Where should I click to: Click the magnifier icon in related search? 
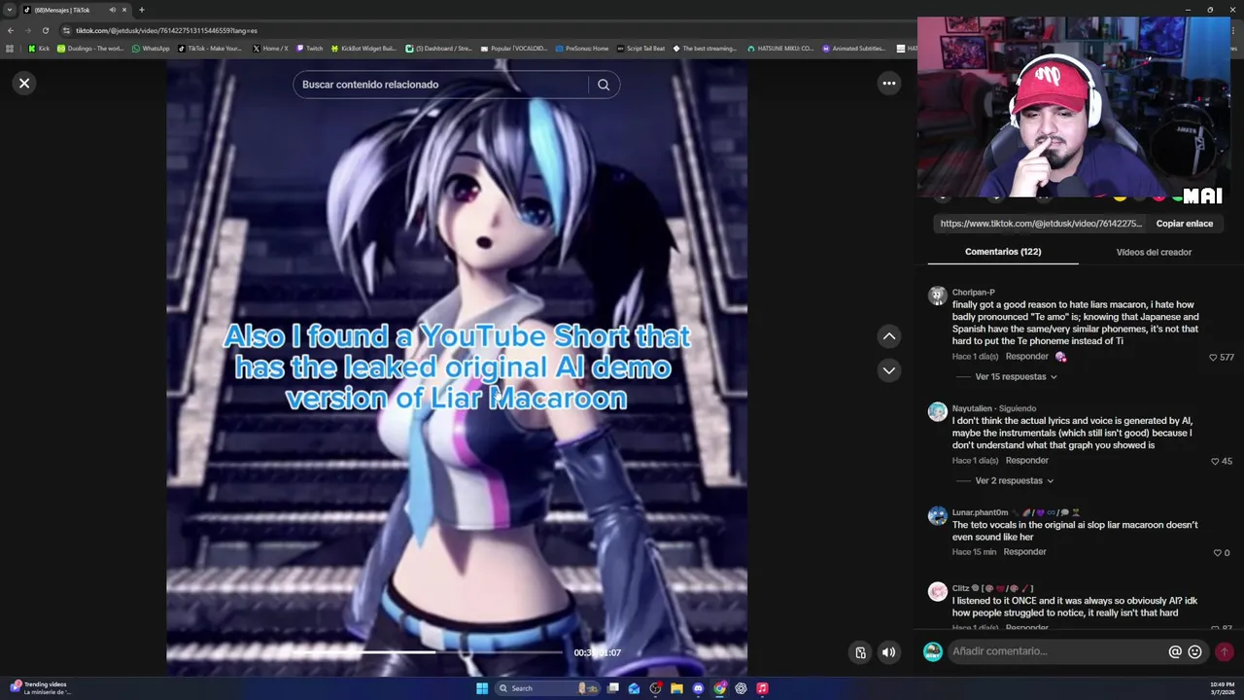[604, 85]
